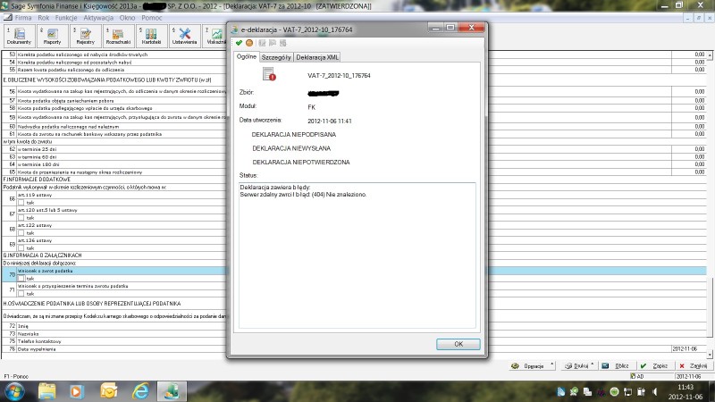Click the power battery tray icon
The width and height of the screenshot is (715, 402).
[642, 392]
